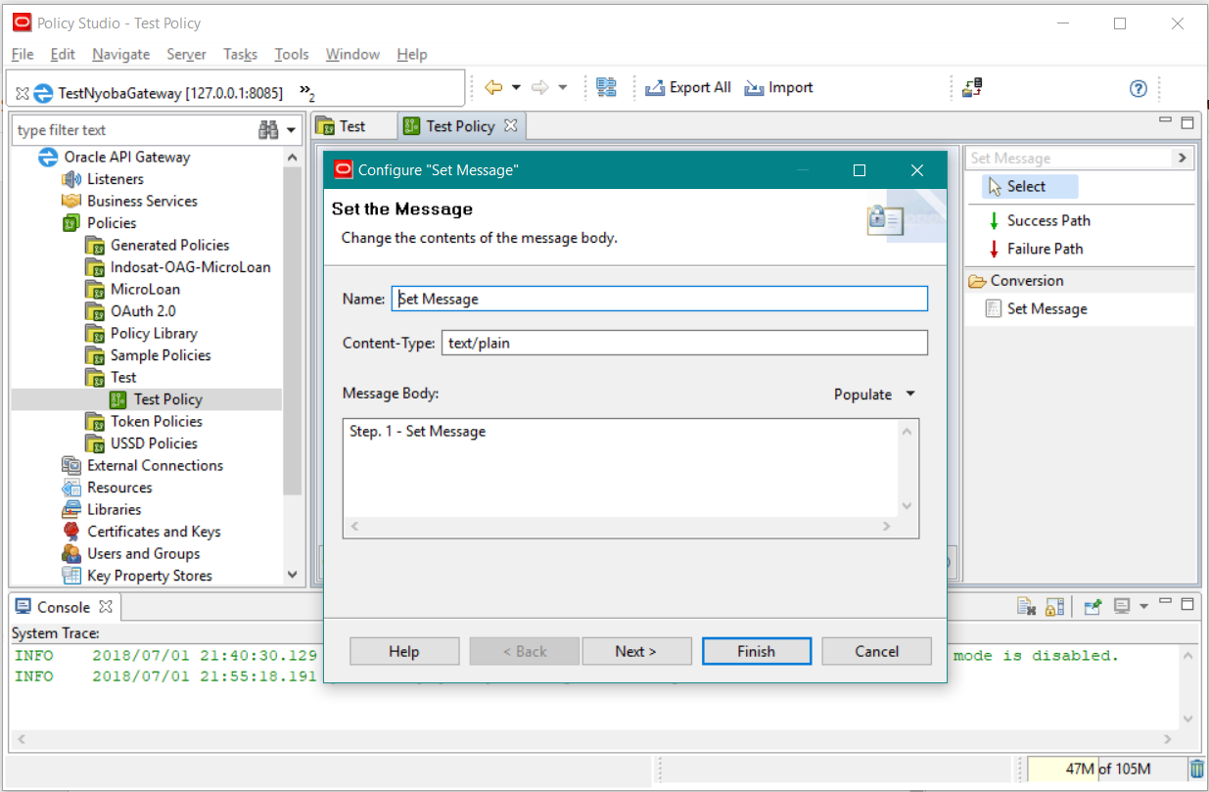Open the Server menu
The height and width of the screenshot is (792, 1209).
coord(186,55)
